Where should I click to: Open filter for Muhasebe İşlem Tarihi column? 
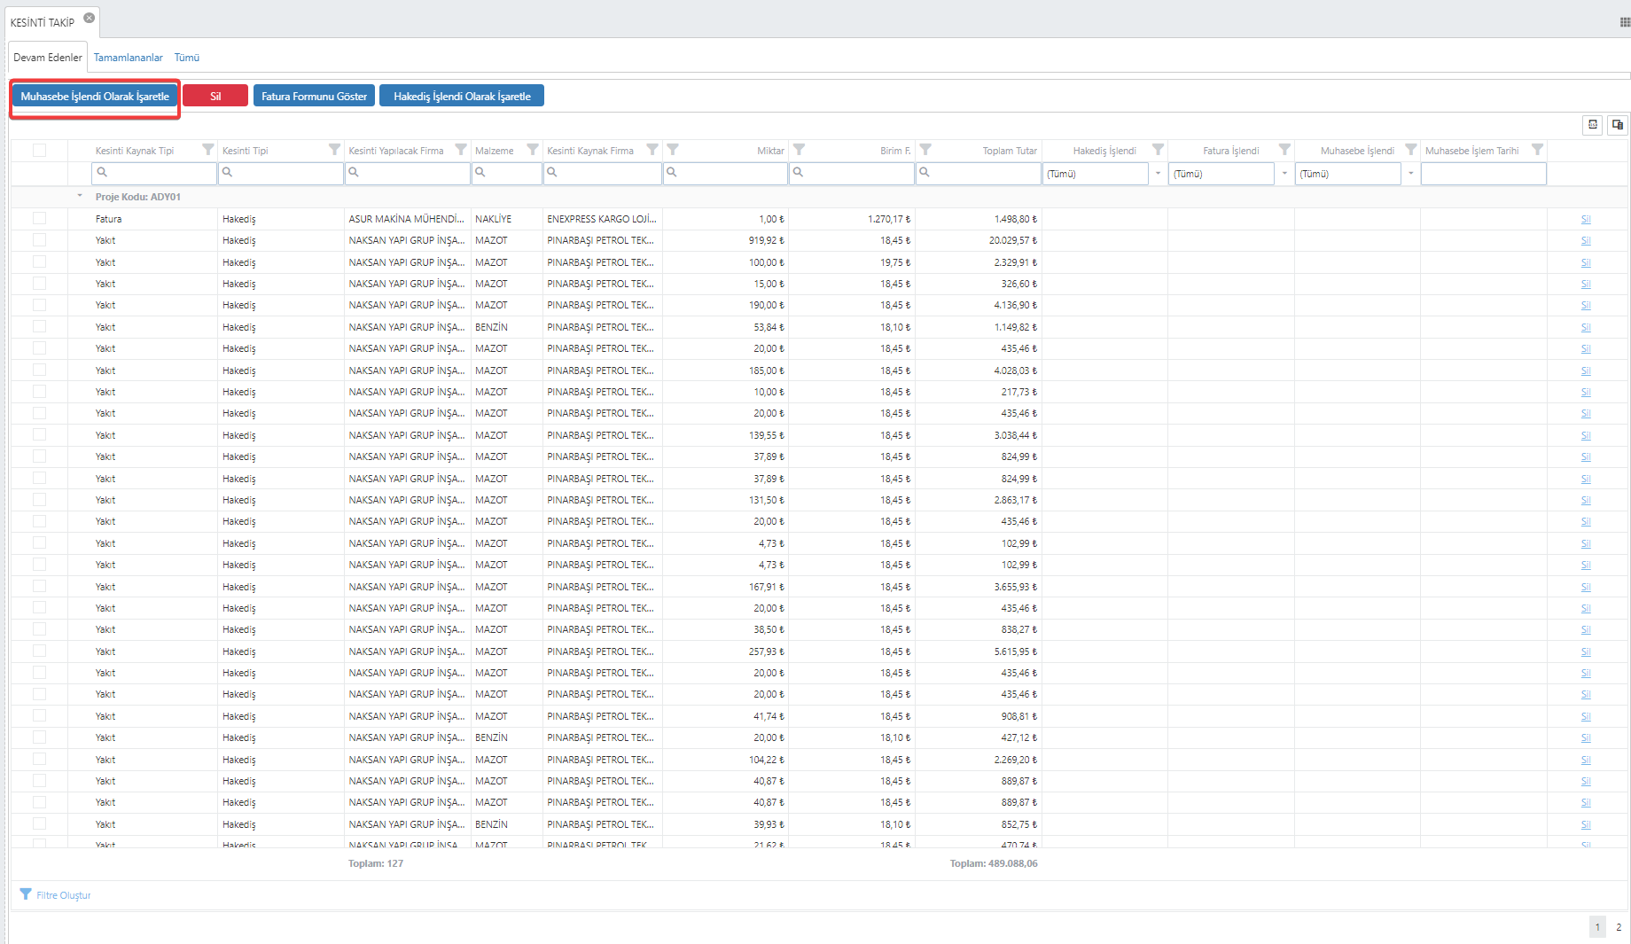pos(1537,150)
